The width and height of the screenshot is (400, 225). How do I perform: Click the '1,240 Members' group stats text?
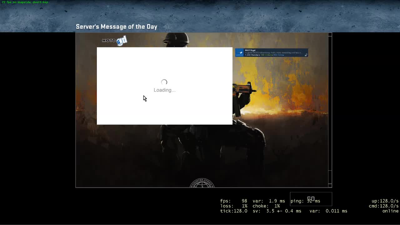(252, 55)
